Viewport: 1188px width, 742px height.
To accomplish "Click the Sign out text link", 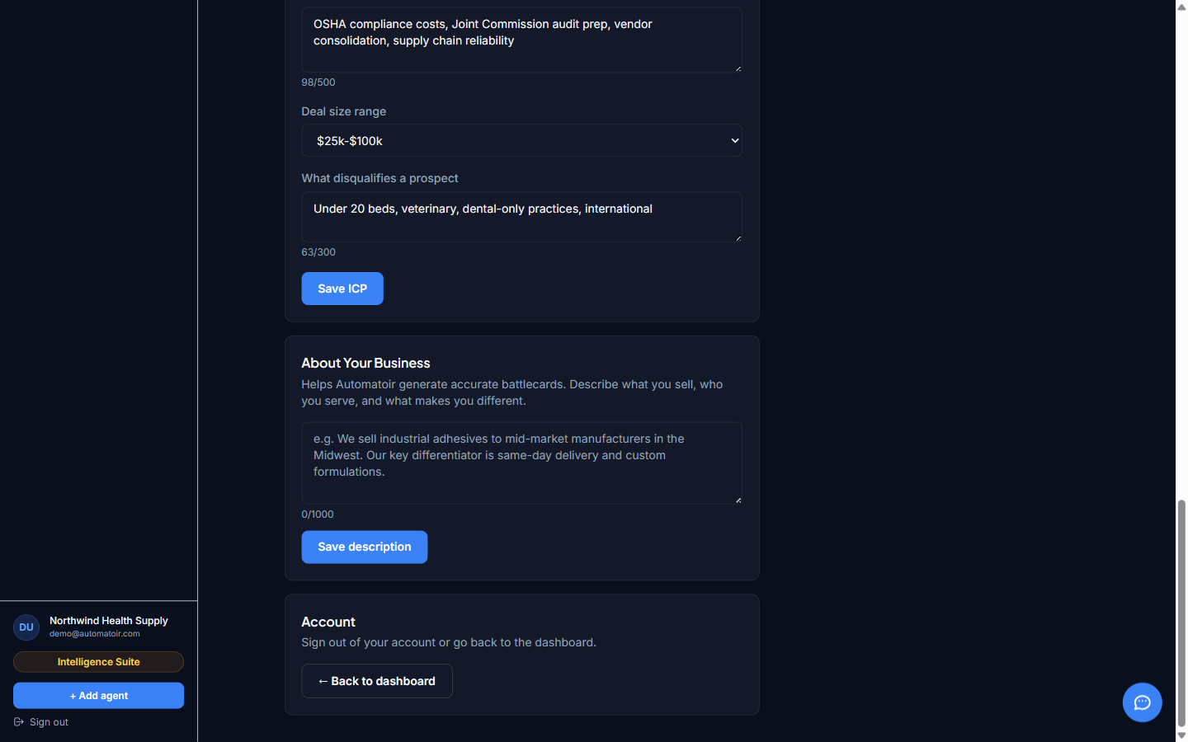I will [49, 722].
